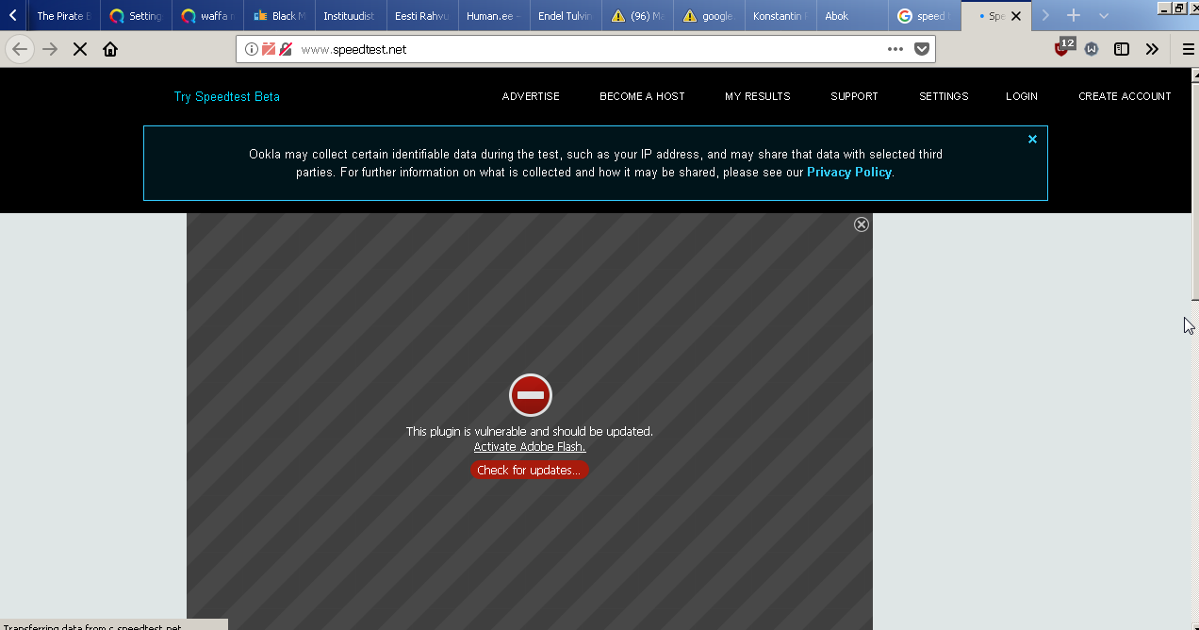Viewport: 1199px width, 630px height.
Task: Show more toolbar items overflow chevron
Action: [x=1152, y=49]
